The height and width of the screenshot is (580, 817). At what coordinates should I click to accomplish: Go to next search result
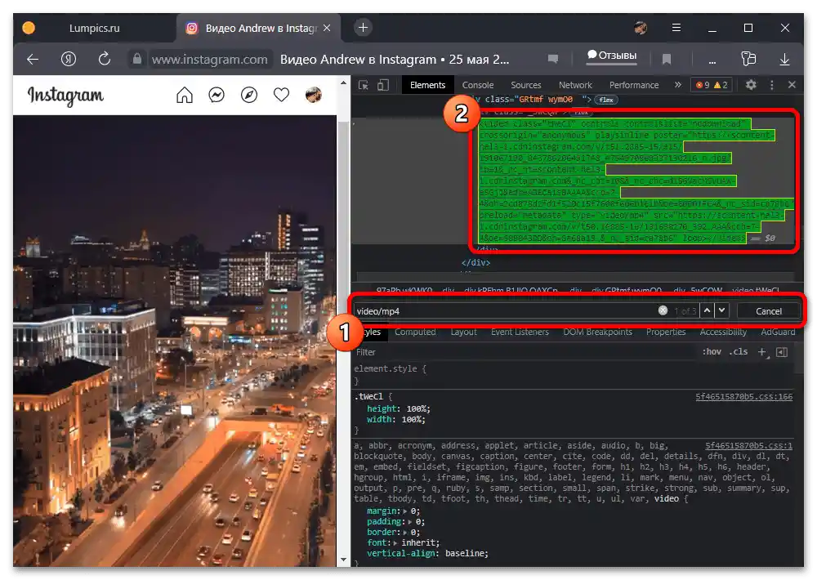[721, 310]
